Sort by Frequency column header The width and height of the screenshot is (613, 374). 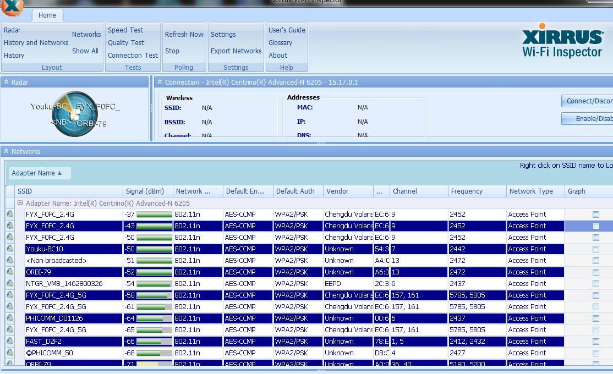pyautogui.click(x=477, y=191)
